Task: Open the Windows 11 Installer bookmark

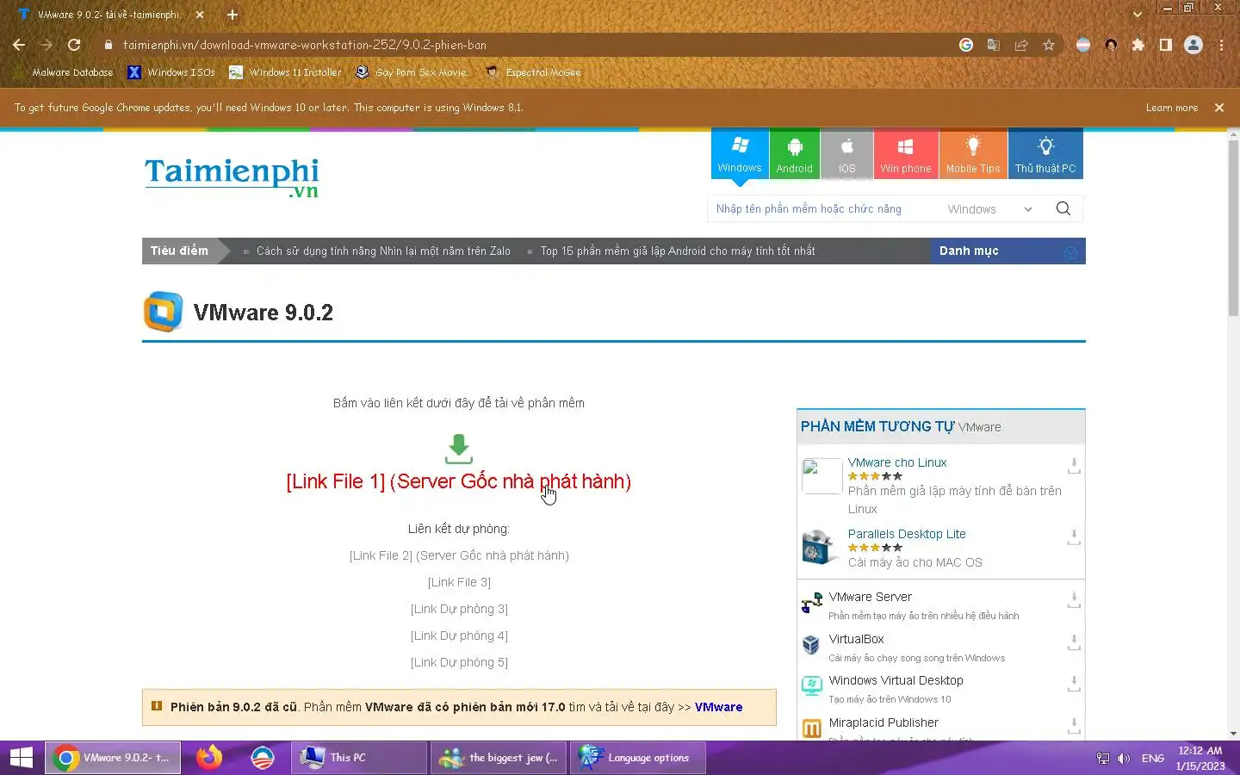Action: pos(285,72)
